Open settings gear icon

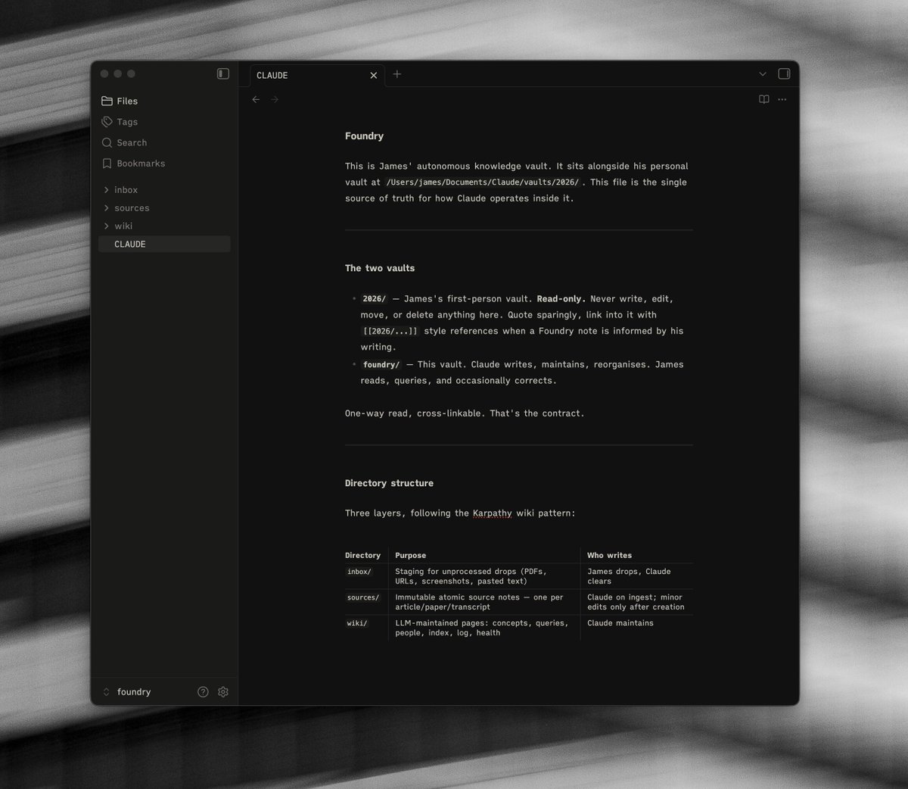pos(223,691)
